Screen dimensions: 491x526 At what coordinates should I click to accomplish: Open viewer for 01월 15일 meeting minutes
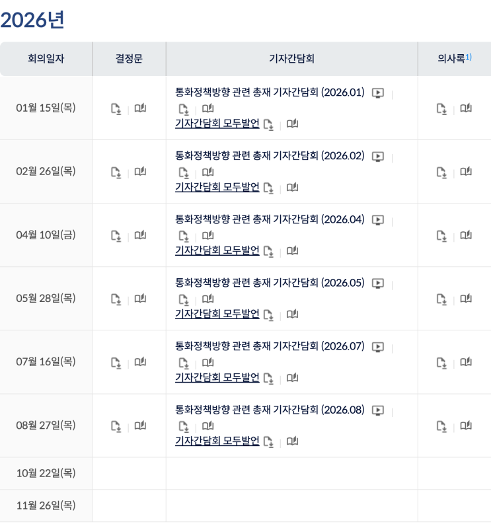click(466, 108)
